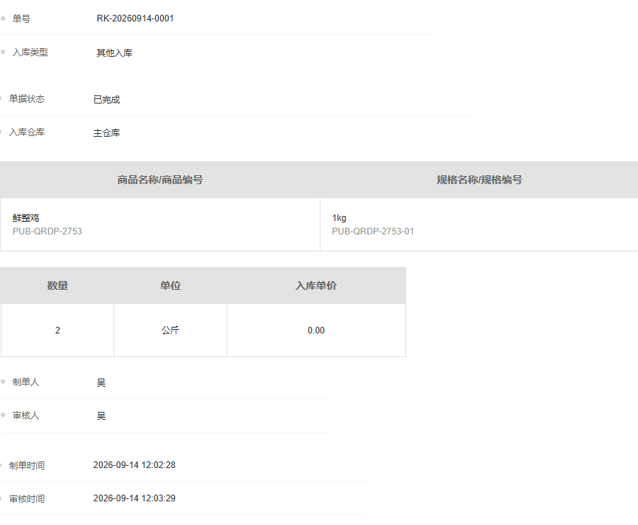Select the 吴 value beside 制单人
Viewport: 638px width, 525px height.
click(x=101, y=382)
